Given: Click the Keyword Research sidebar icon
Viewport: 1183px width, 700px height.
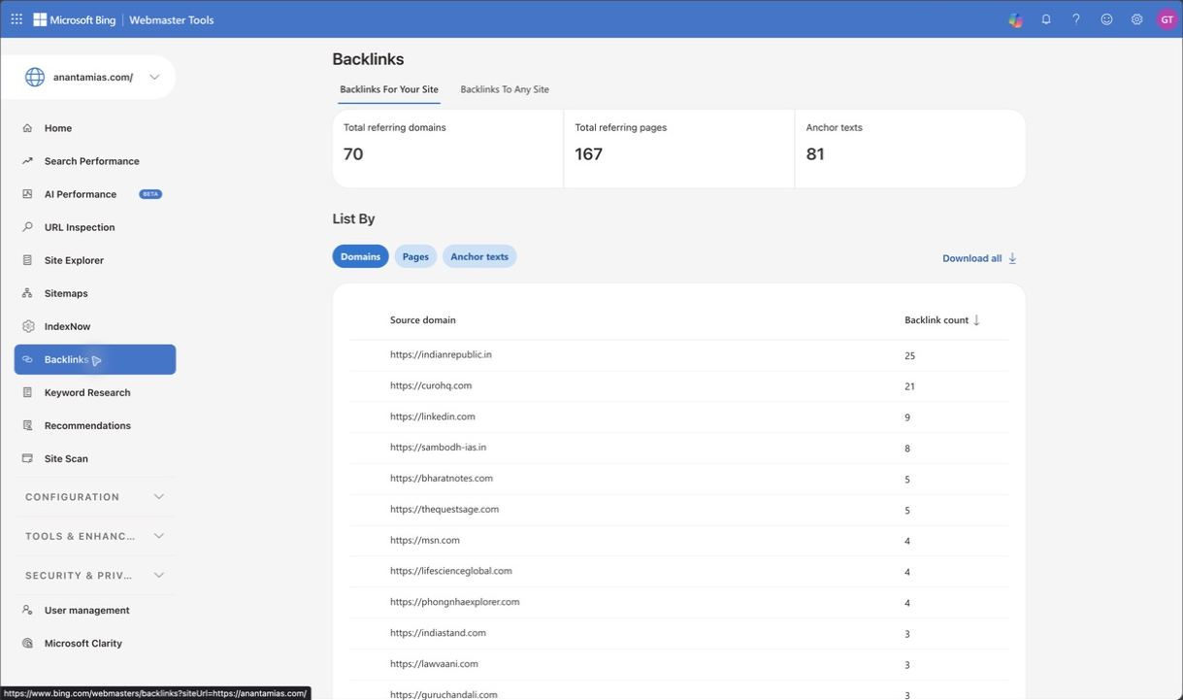Looking at the screenshot, I should point(27,392).
